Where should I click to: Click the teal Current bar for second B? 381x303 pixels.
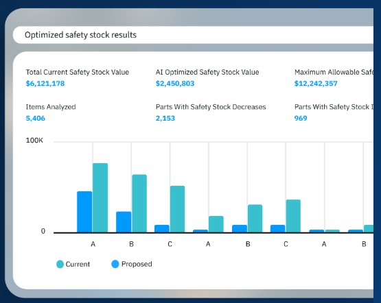point(255,218)
